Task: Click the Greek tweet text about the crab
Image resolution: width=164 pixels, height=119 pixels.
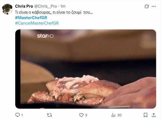Action: coord(54,13)
